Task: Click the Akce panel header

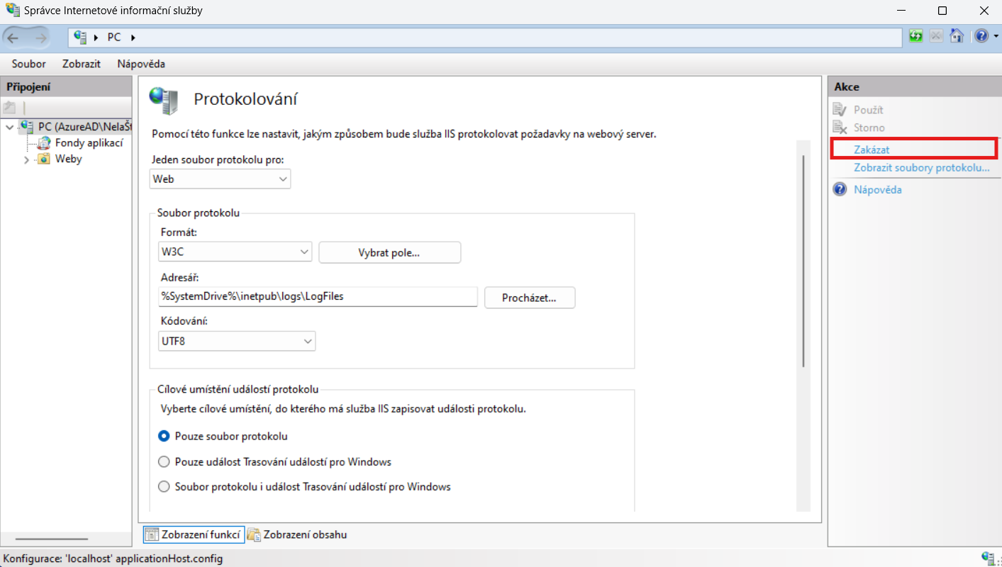Action: point(913,86)
